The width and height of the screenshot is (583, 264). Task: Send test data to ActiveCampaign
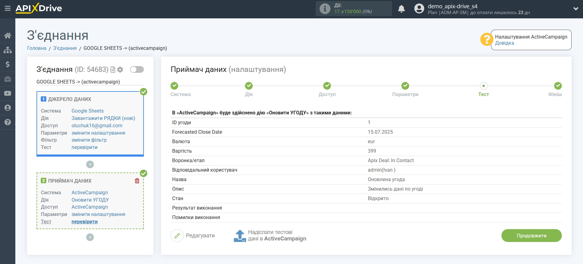point(270,236)
